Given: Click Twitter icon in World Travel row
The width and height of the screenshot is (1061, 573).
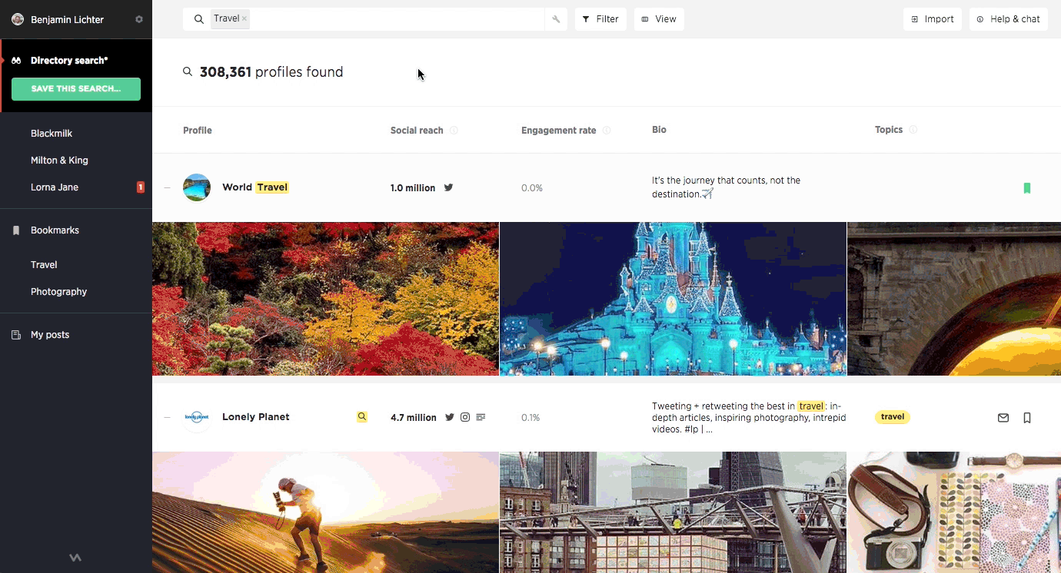Looking at the screenshot, I should click(x=448, y=187).
